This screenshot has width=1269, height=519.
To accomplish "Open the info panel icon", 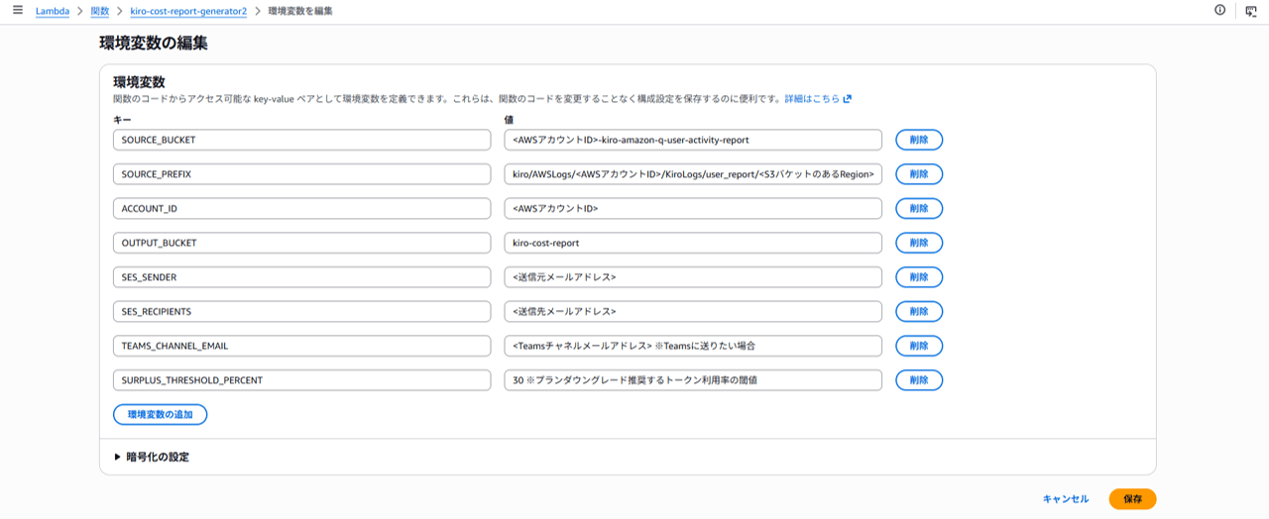I will coord(1219,10).
